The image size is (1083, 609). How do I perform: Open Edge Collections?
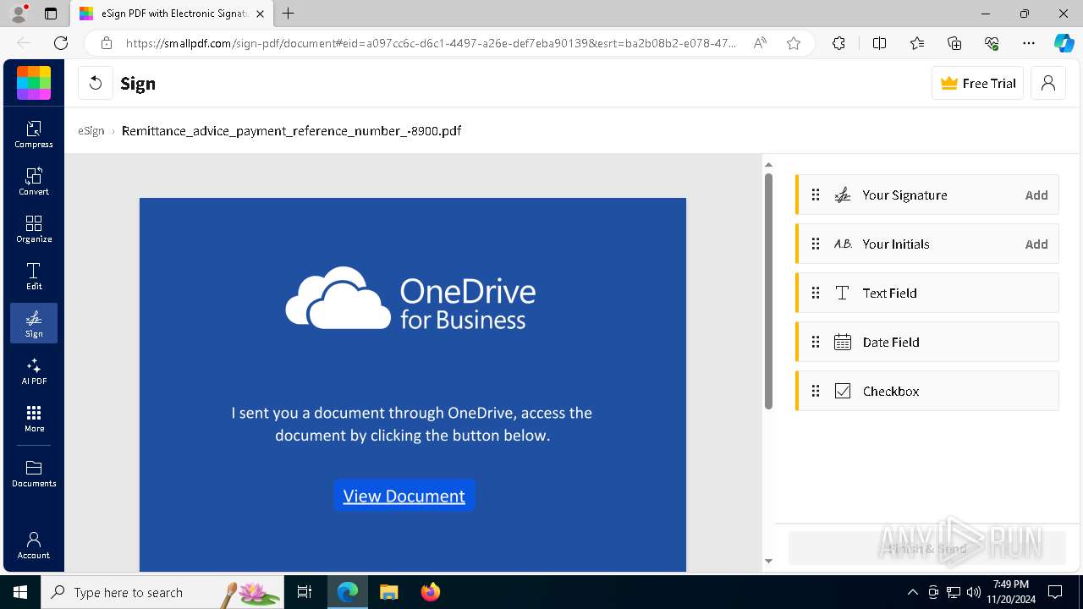(954, 43)
